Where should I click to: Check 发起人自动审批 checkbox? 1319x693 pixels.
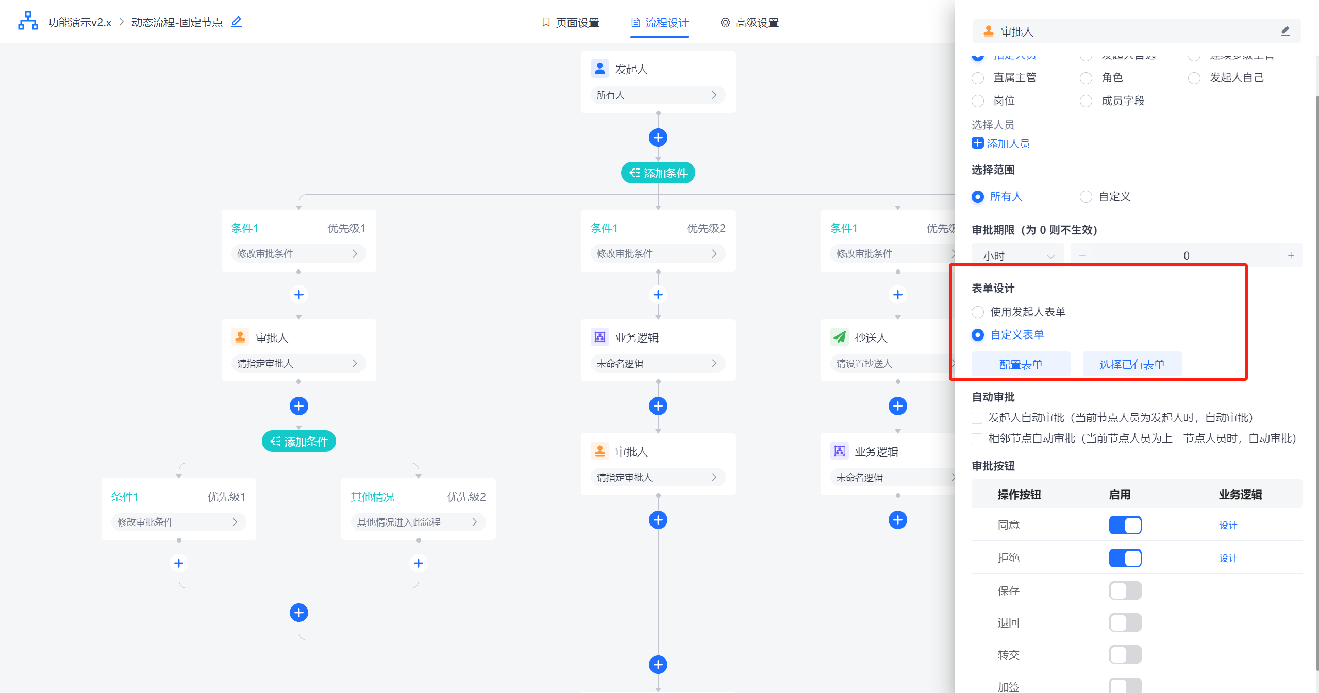(977, 418)
